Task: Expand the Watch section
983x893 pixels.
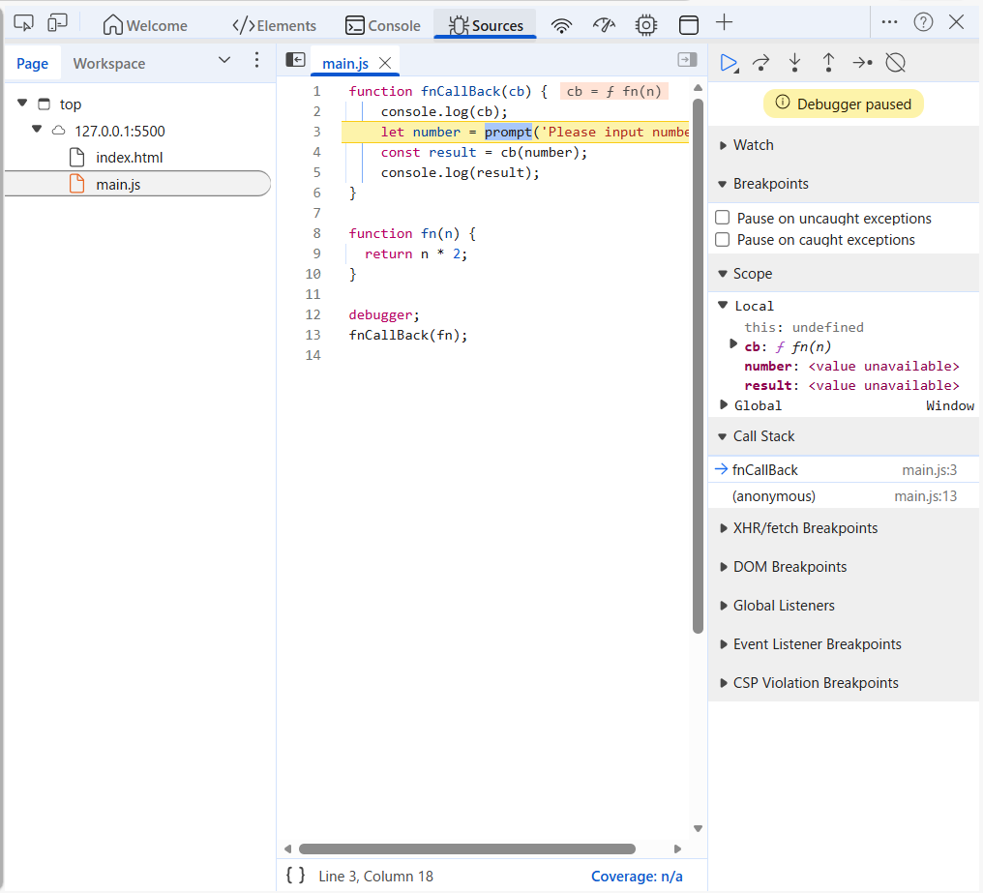Action: 753,145
